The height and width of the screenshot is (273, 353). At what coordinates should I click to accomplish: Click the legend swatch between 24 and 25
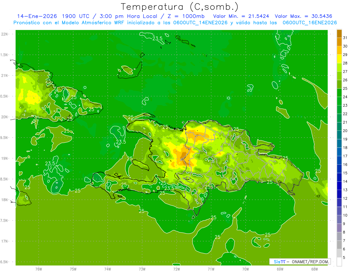point(339,93)
